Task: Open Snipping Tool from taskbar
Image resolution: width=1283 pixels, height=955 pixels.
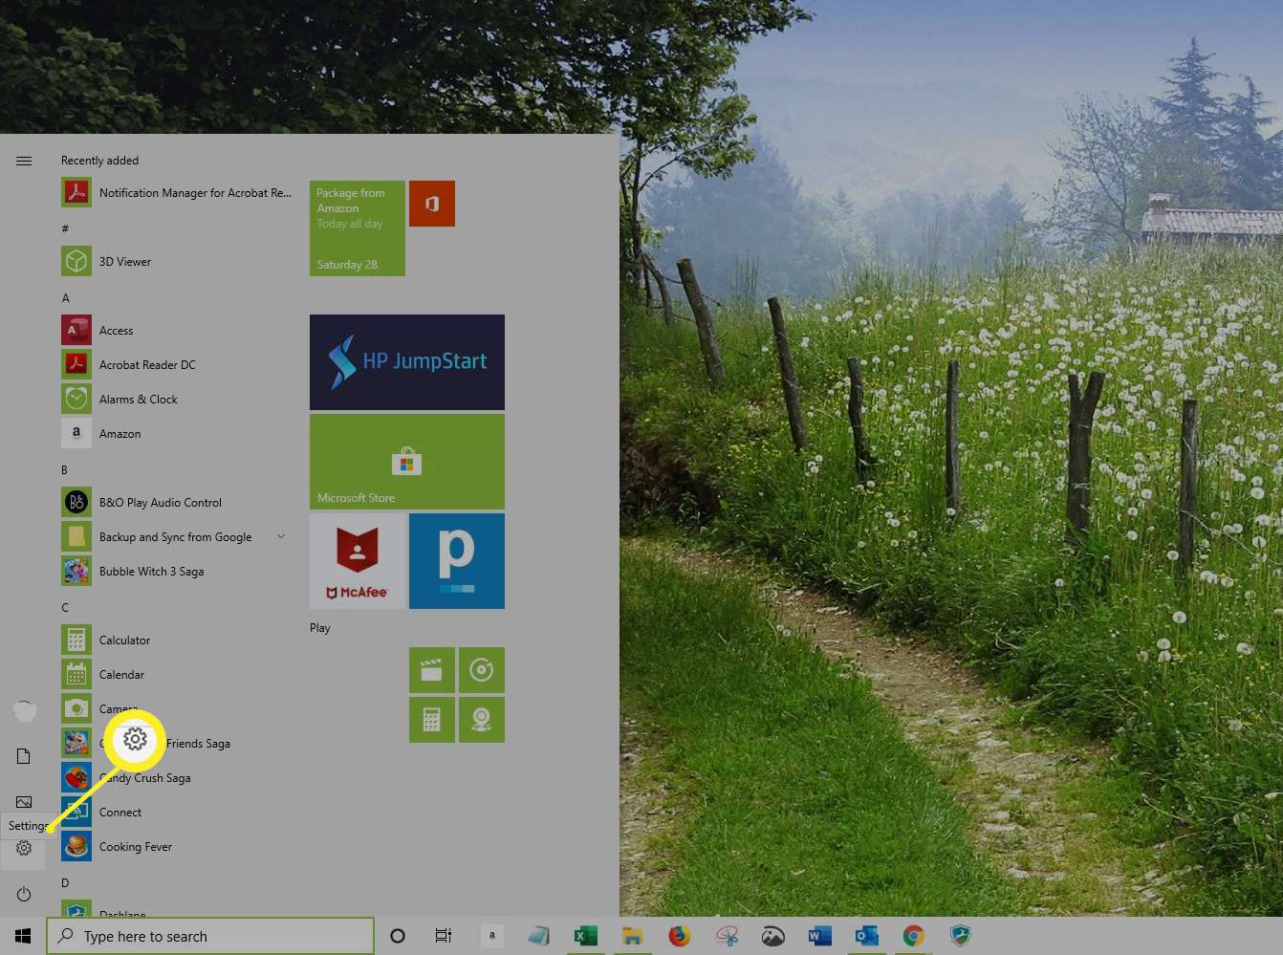Action: tap(727, 936)
